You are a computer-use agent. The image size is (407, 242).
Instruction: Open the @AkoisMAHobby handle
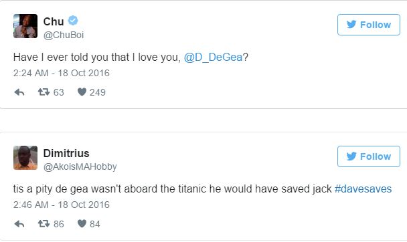point(80,166)
